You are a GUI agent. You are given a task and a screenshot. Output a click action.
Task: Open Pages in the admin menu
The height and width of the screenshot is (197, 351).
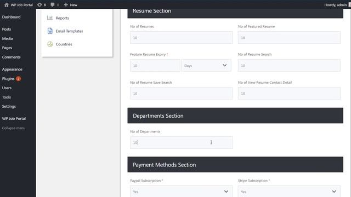coord(7,48)
